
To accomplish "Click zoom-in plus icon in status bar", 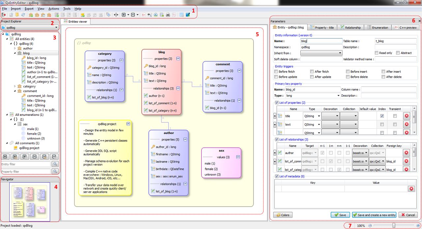I will (x=418, y=226).
